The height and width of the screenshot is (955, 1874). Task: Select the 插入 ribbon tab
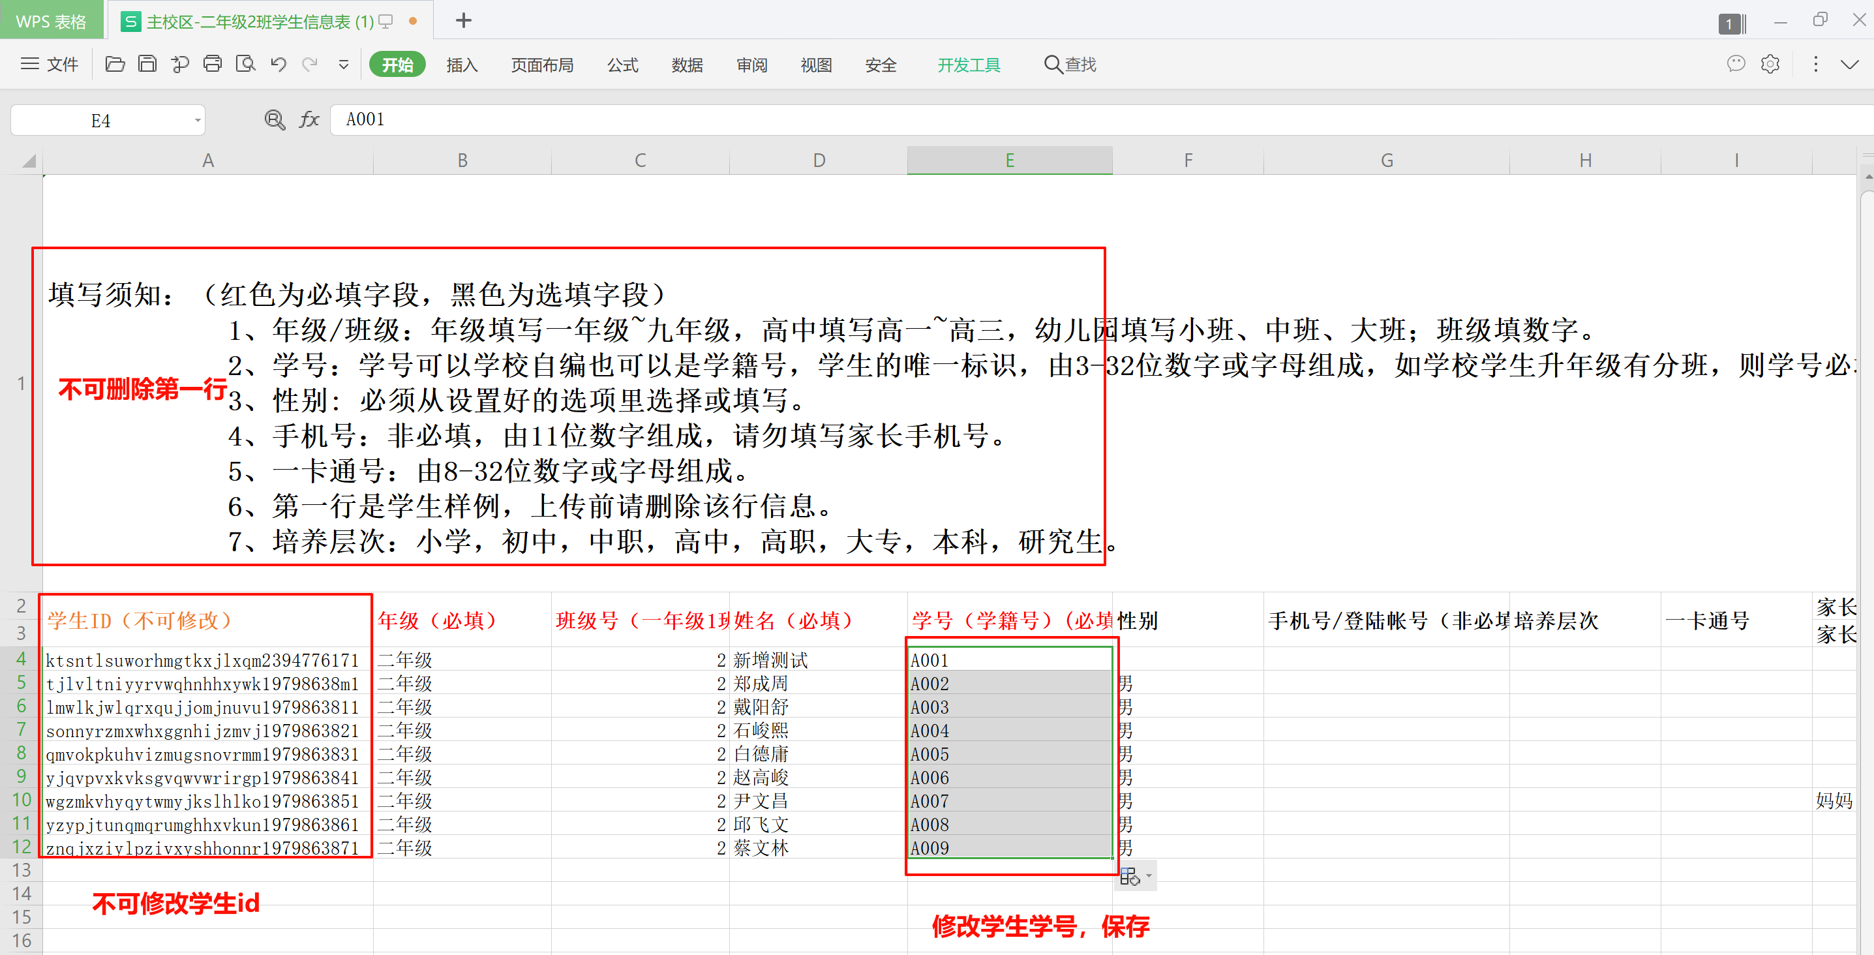tap(462, 65)
